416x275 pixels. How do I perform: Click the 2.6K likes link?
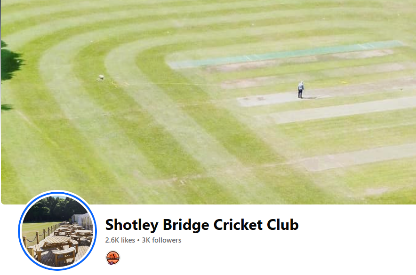click(120, 240)
